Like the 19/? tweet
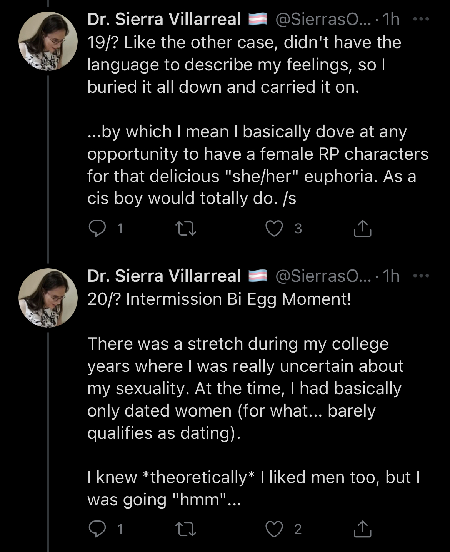This screenshot has height=552, width=450. point(274,228)
